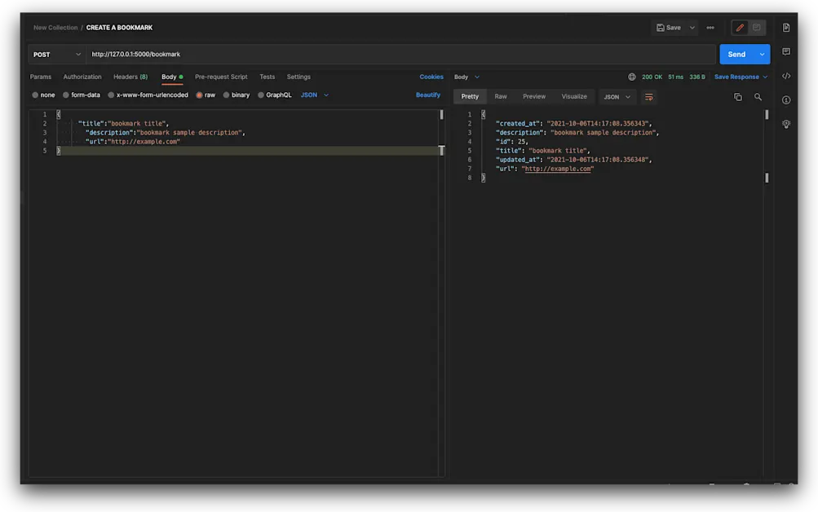Click the blue Send button
The width and height of the screenshot is (818, 512).
pyautogui.click(x=736, y=55)
